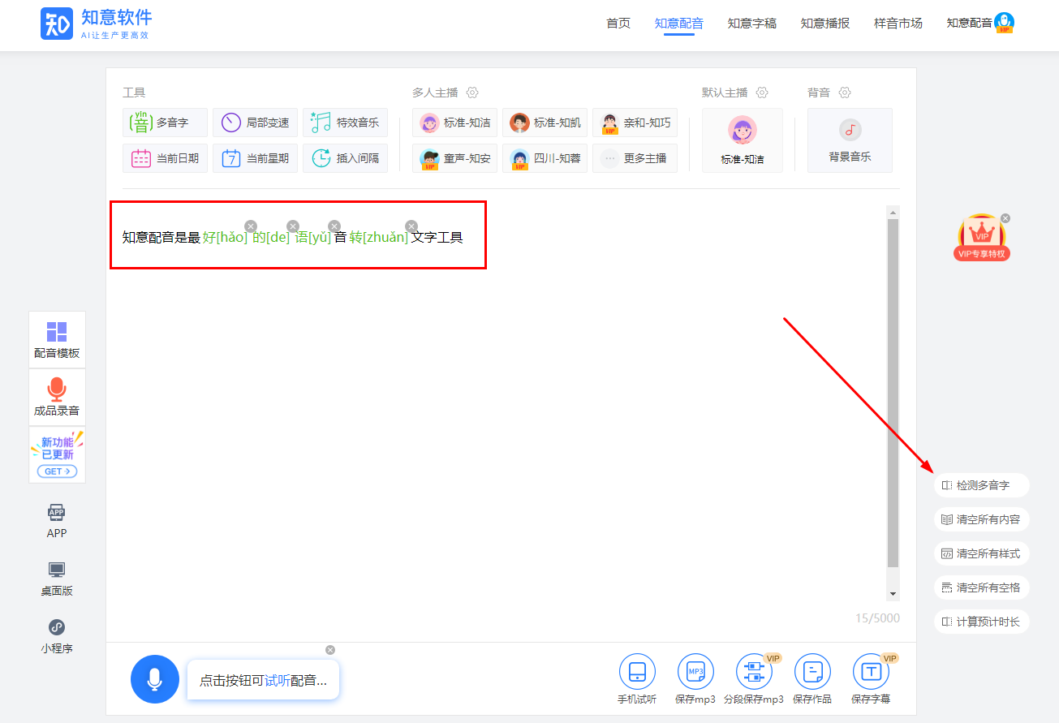Image resolution: width=1059 pixels, height=723 pixels.
Task: Open the 多音字 polyphone tool
Action: [165, 123]
